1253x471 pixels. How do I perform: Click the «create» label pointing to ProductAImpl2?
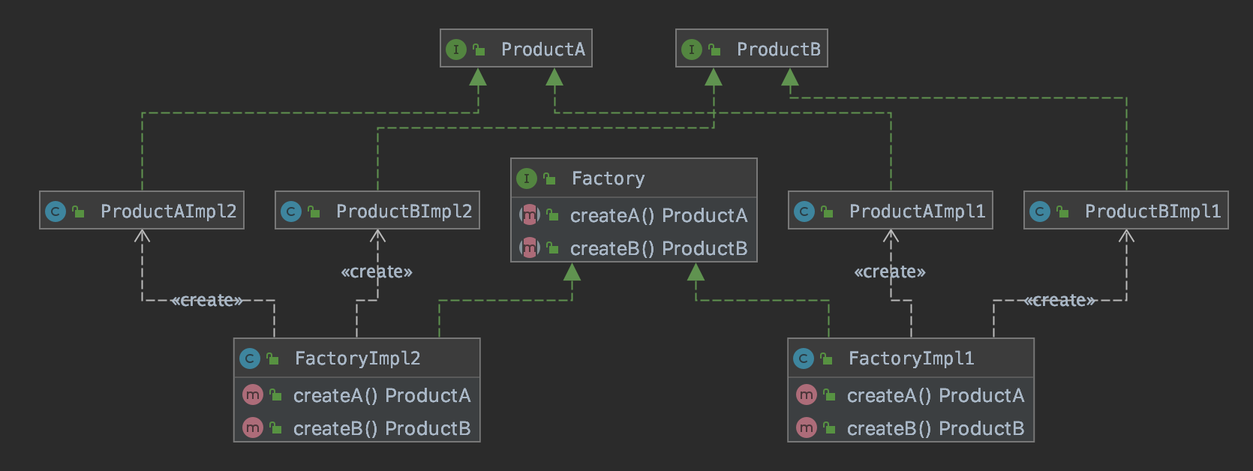click(207, 300)
